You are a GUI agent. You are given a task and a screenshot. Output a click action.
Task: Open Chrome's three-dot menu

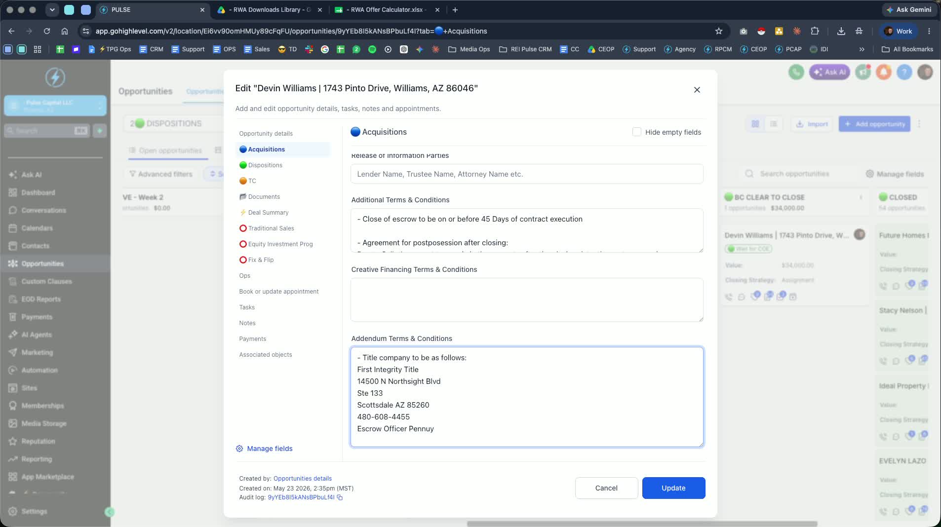929,31
